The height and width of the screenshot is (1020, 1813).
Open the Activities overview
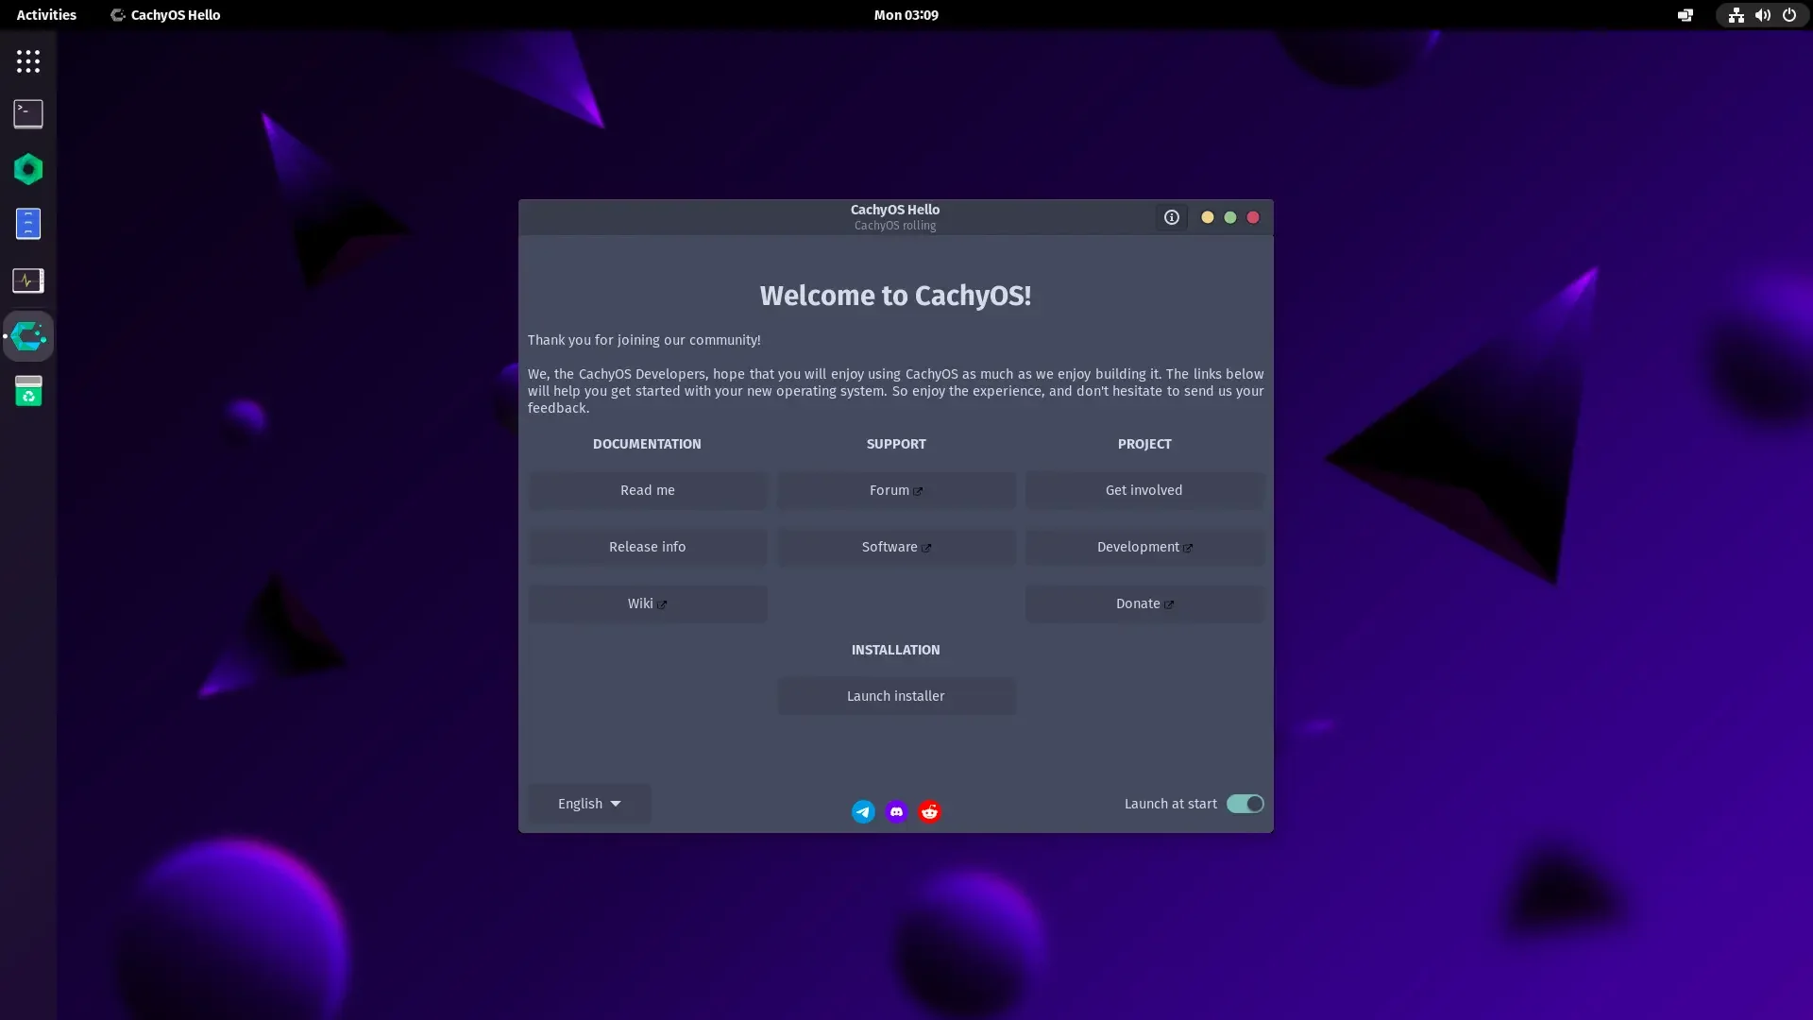click(46, 15)
